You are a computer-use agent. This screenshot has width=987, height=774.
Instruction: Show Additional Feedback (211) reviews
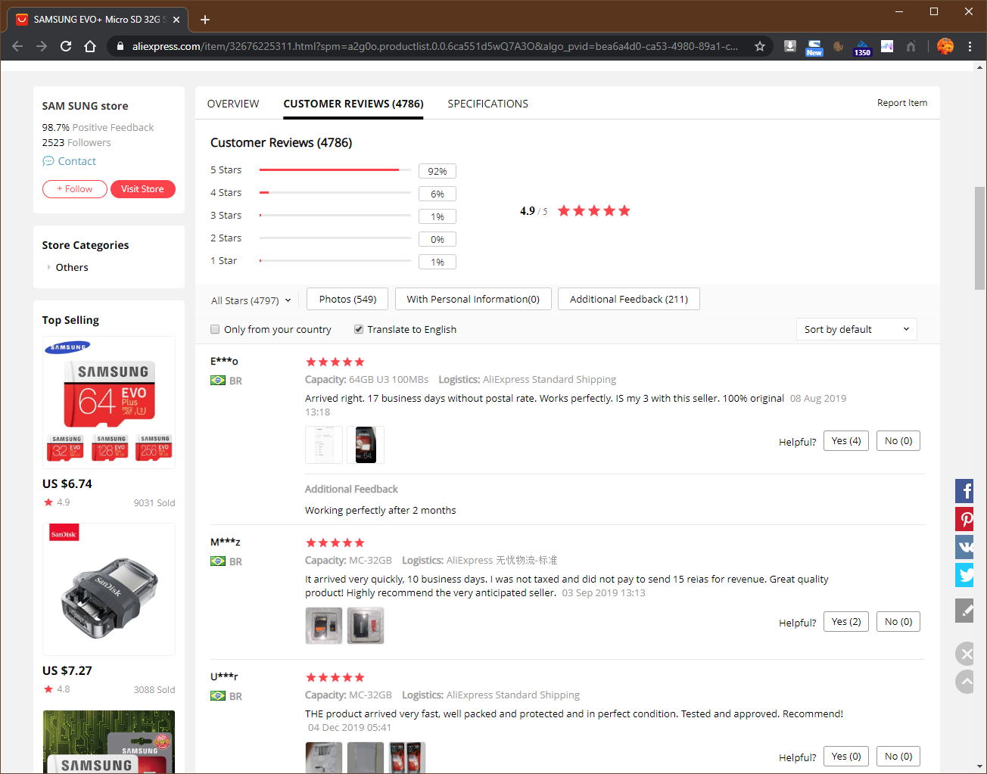(629, 299)
